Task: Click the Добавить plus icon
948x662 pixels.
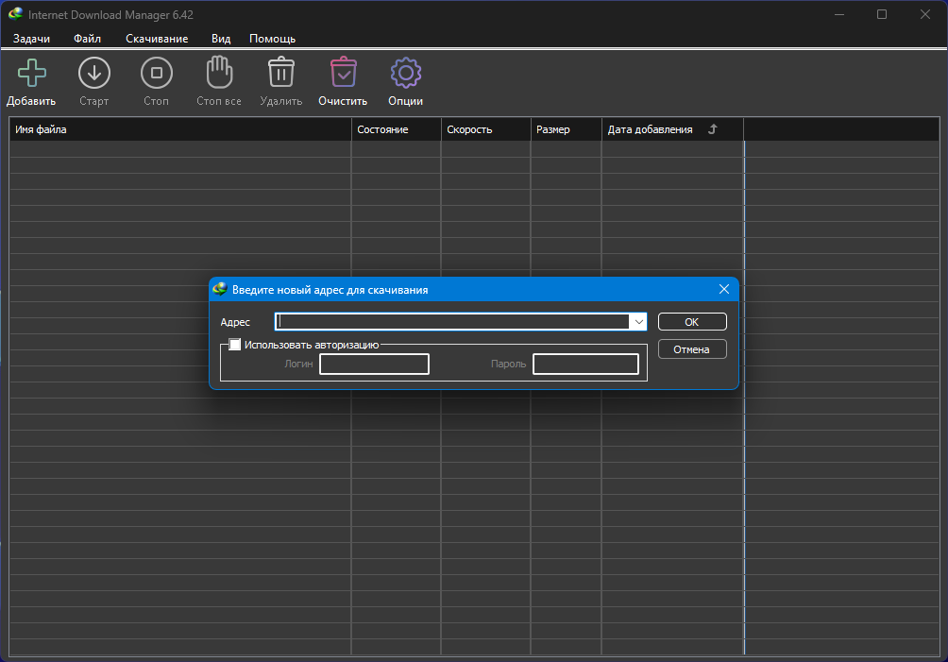Action: [x=32, y=73]
